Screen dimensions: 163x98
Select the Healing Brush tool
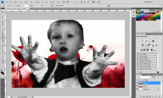click(2, 28)
